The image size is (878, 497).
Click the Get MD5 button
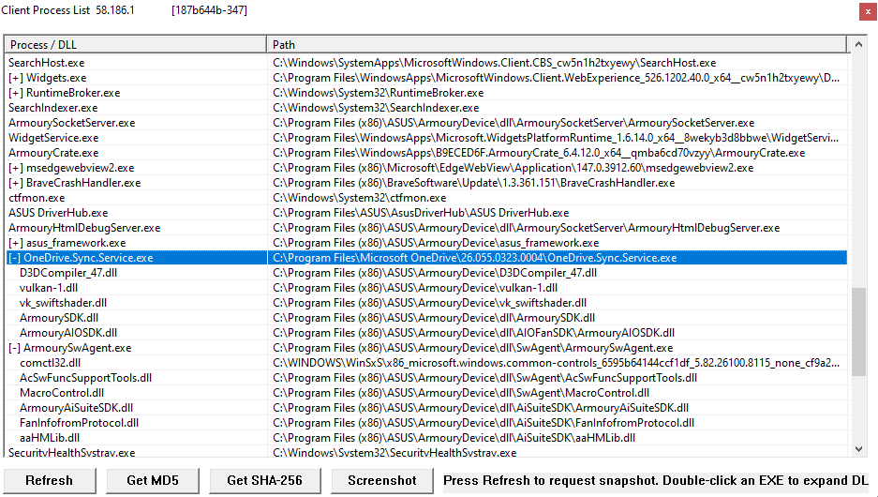(153, 481)
